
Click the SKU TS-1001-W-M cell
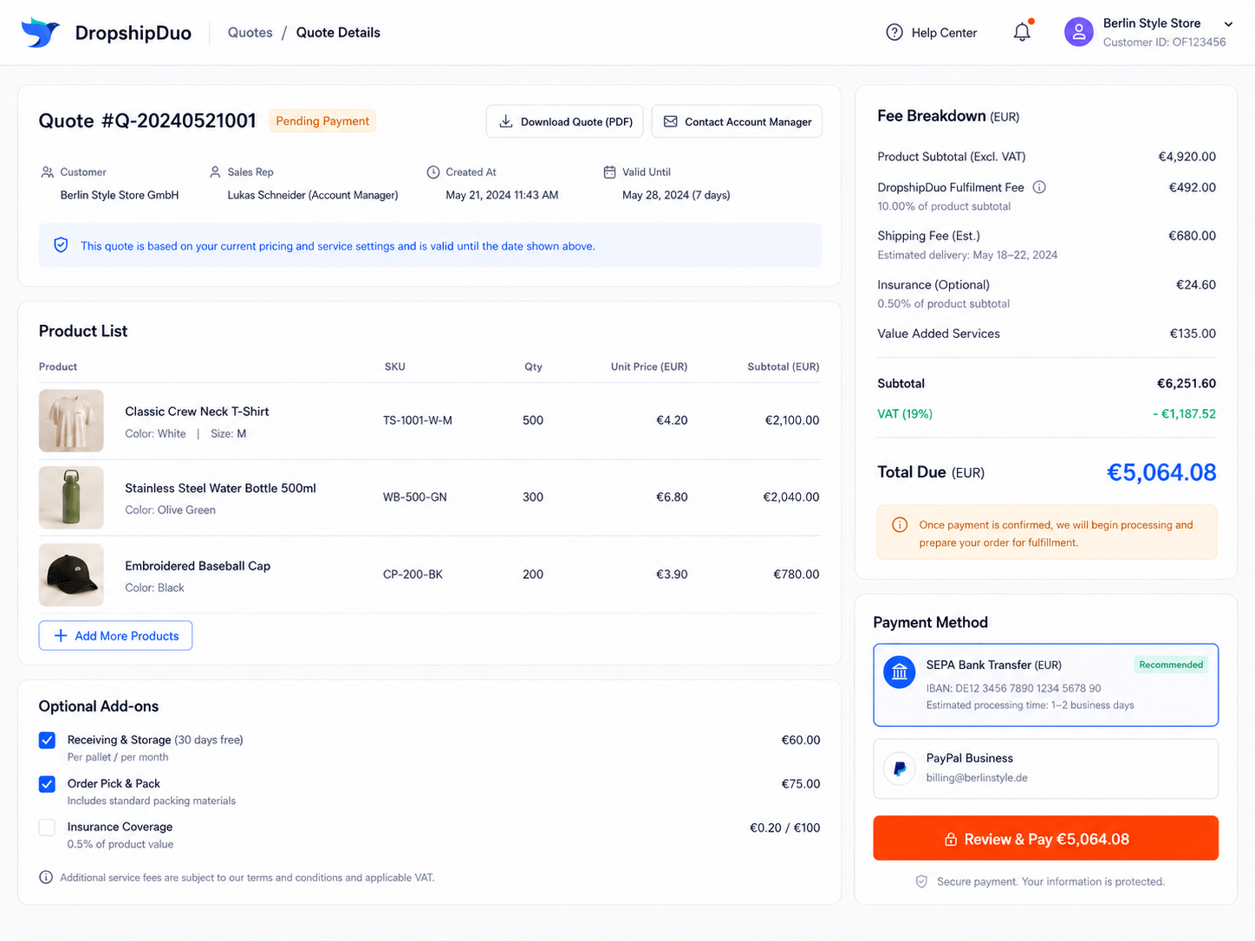[x=418, y=420]
